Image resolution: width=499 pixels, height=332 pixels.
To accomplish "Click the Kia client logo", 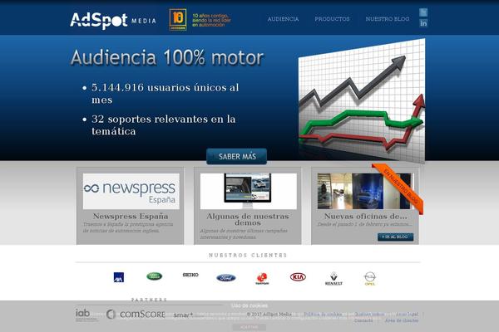I will [x=298, y=277].
